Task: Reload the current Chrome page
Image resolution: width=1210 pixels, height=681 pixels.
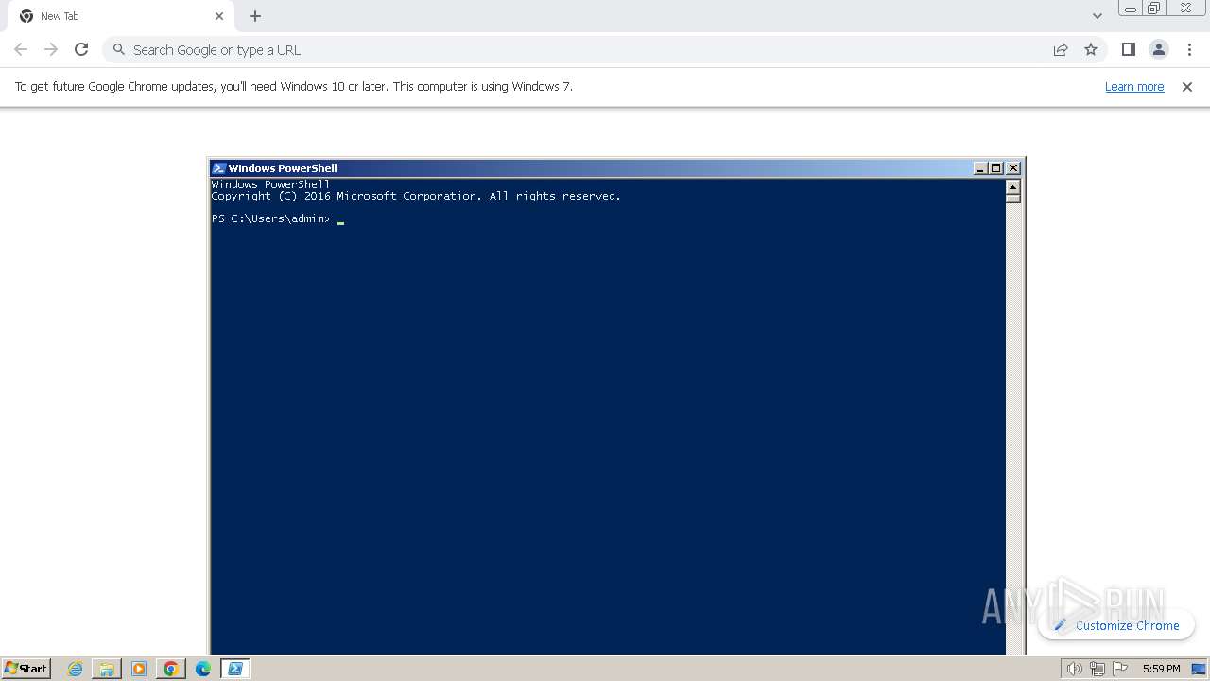Action: 81,49
